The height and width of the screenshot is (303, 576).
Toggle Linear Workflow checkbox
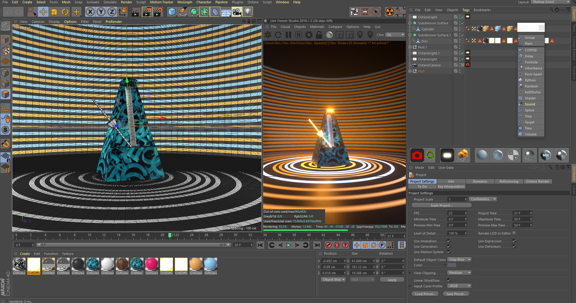(449, 280)
